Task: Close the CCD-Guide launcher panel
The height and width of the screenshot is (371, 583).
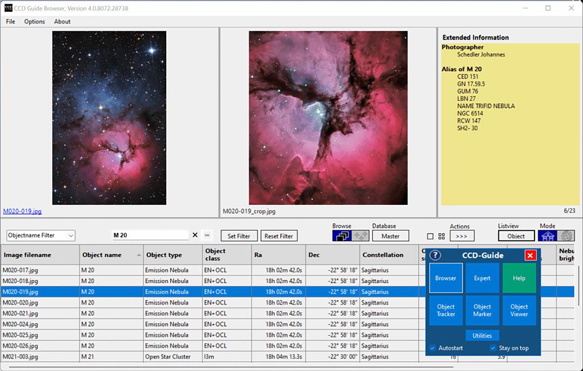Action: tap(530, 255)
